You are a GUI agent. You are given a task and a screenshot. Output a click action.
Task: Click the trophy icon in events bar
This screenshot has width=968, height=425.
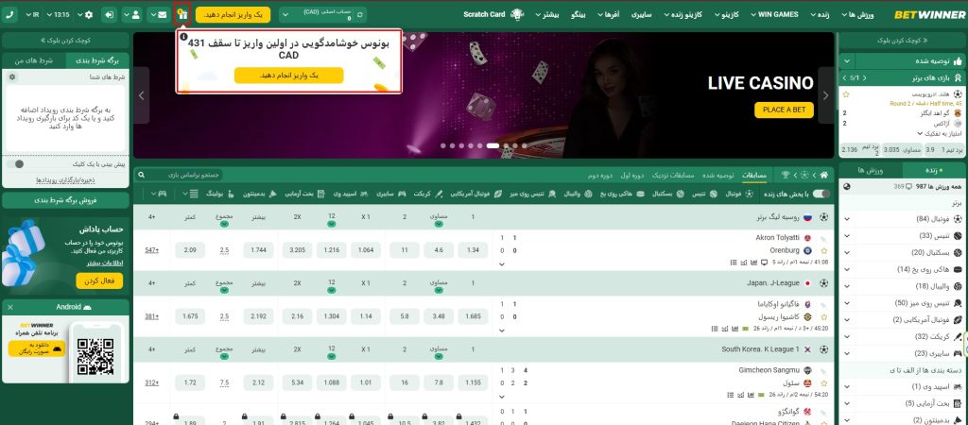[x=786, y=175]
